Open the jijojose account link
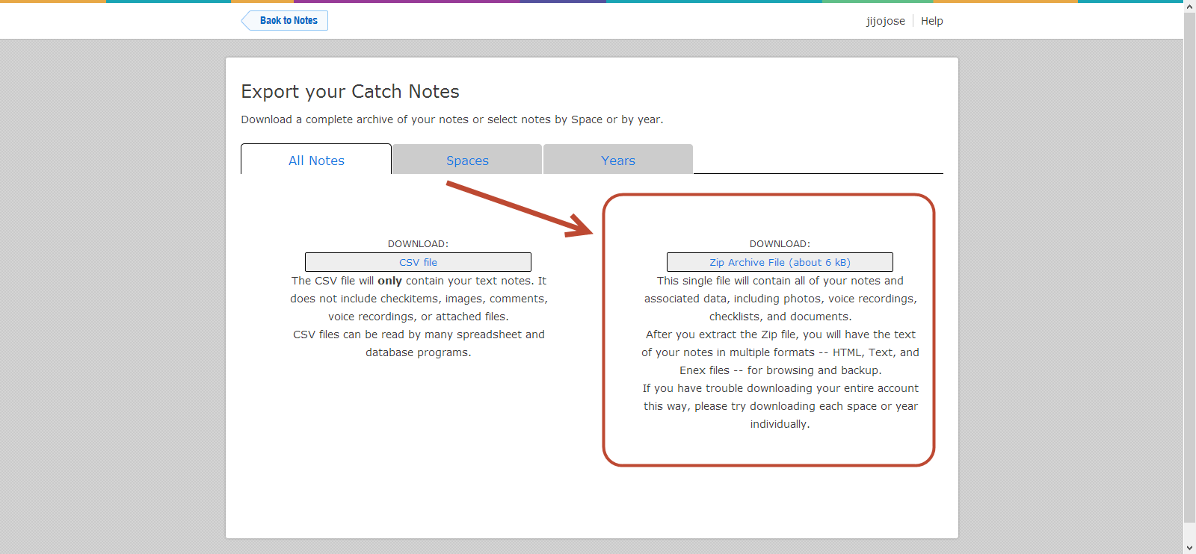The image size is (1196, 554). coord(885,21)
